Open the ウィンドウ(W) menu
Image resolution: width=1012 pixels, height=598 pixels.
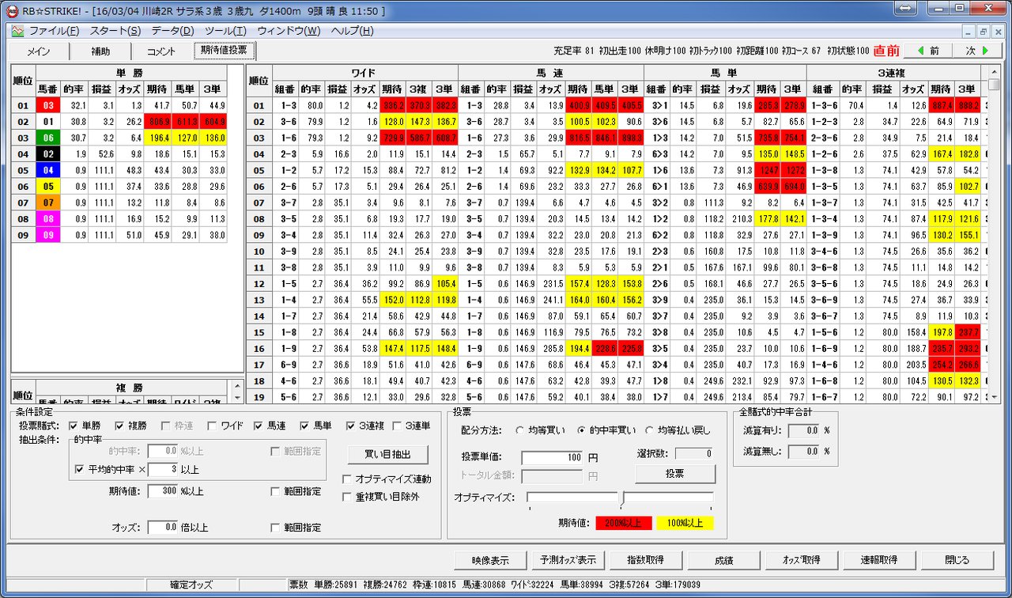click(x=289, y=31)
